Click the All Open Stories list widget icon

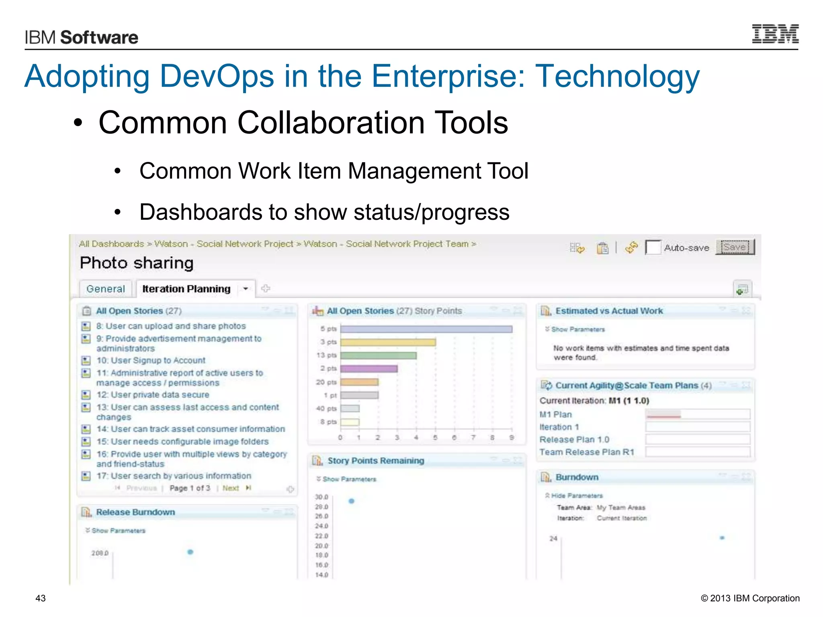pos(86,311)
